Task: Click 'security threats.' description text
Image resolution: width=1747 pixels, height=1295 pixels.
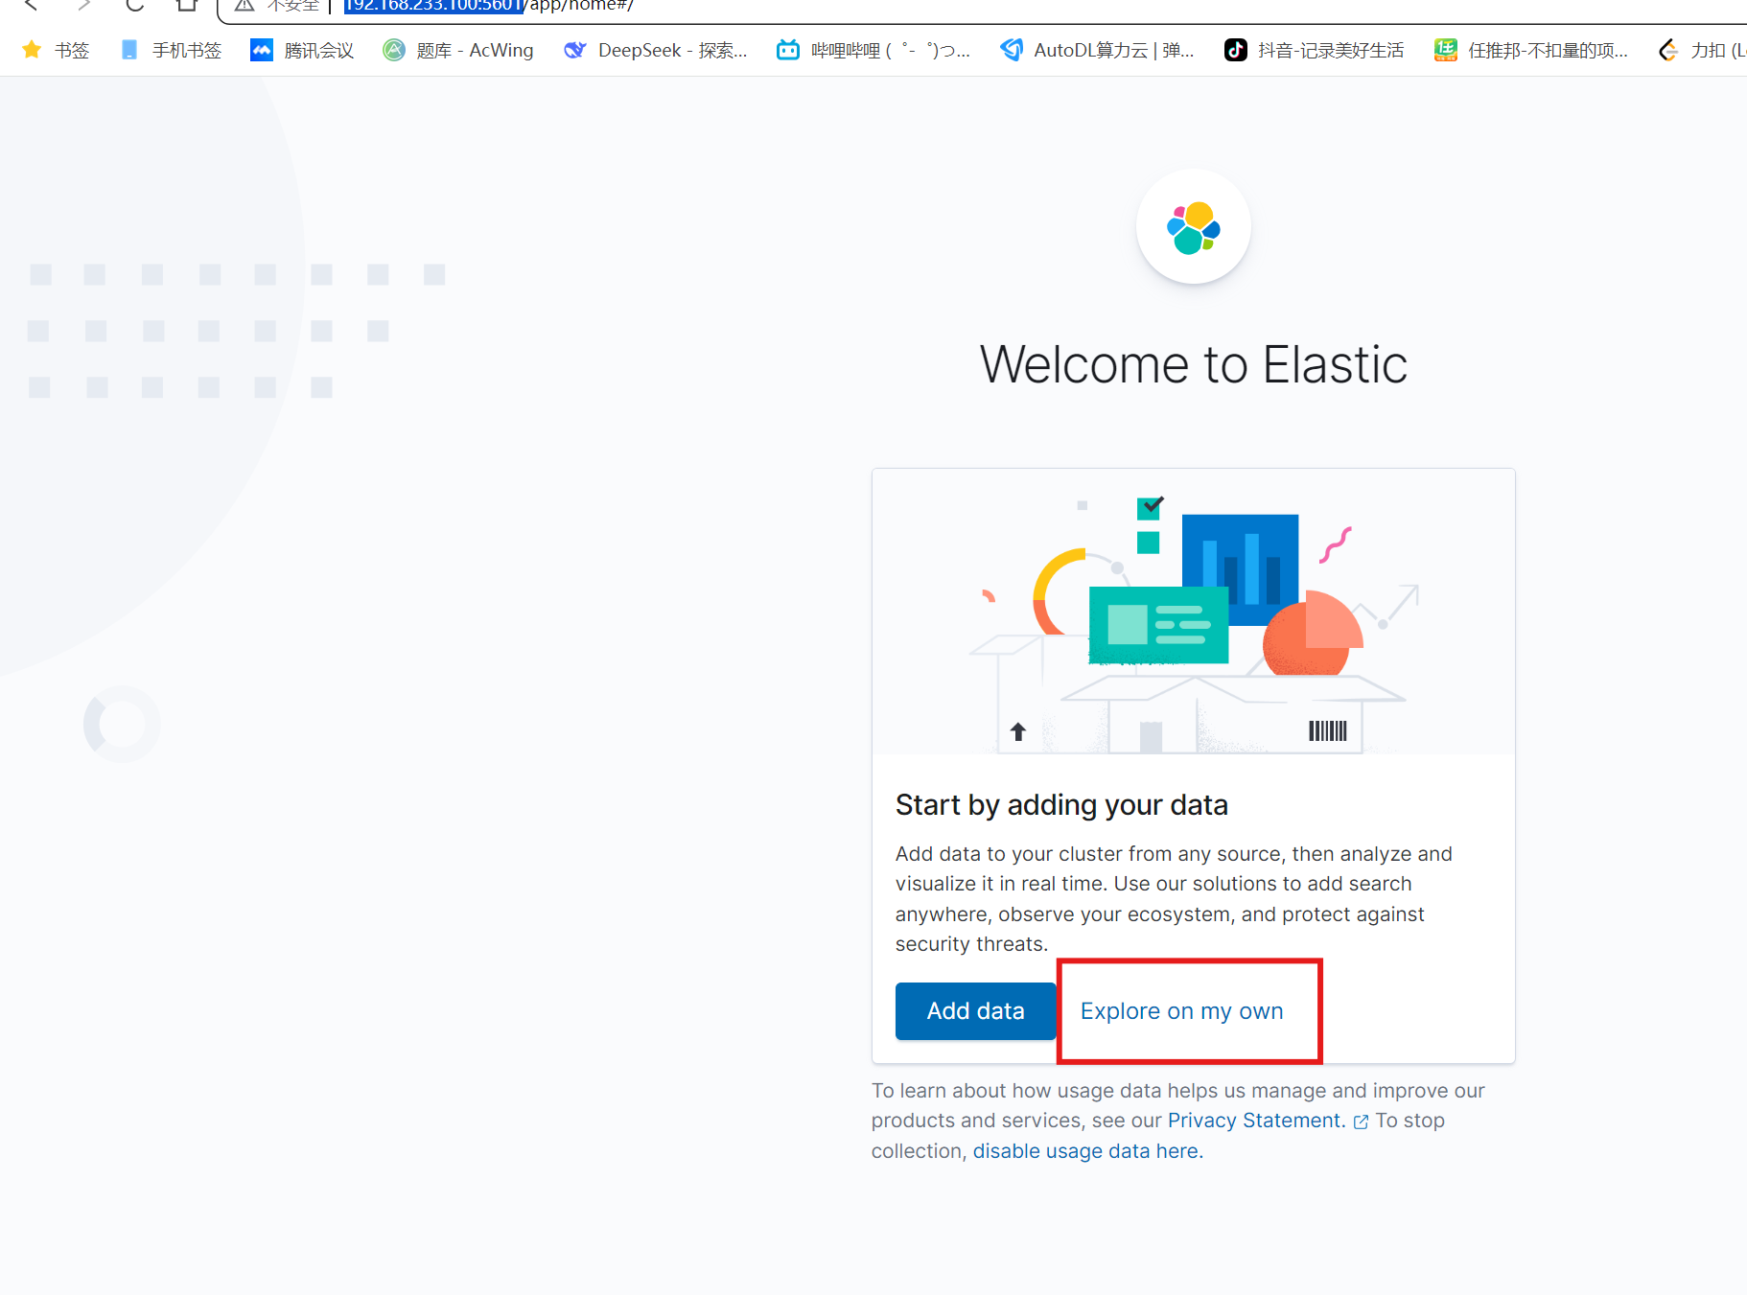Action: click(971, 944)
